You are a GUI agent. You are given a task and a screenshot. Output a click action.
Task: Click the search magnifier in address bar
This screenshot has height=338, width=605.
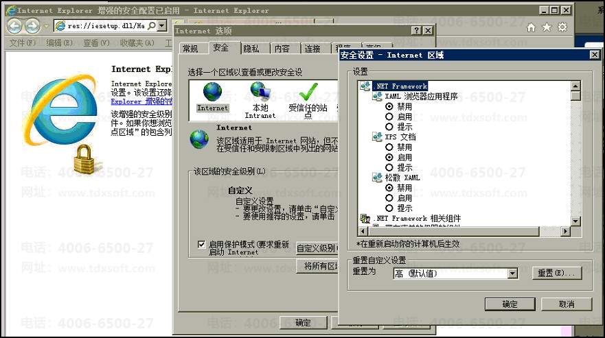click(152, 26)
